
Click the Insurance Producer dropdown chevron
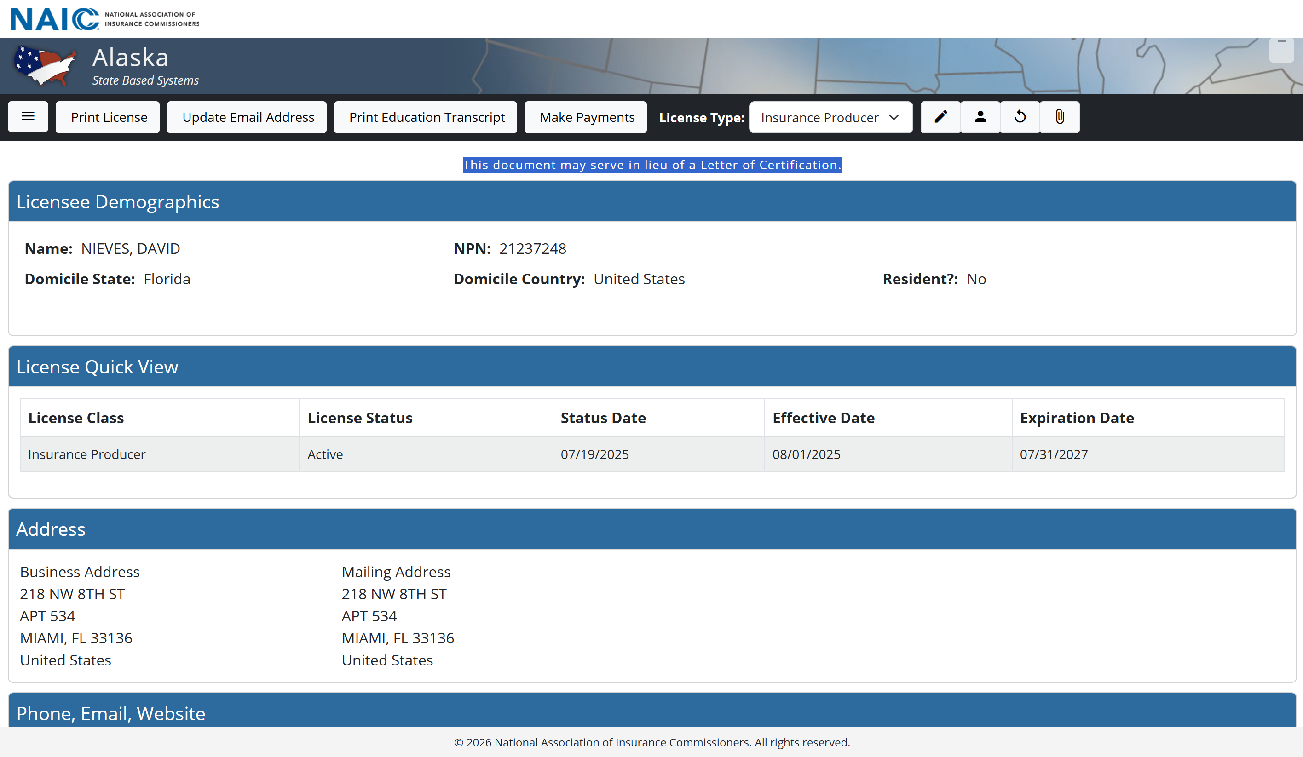coord(894,117)
